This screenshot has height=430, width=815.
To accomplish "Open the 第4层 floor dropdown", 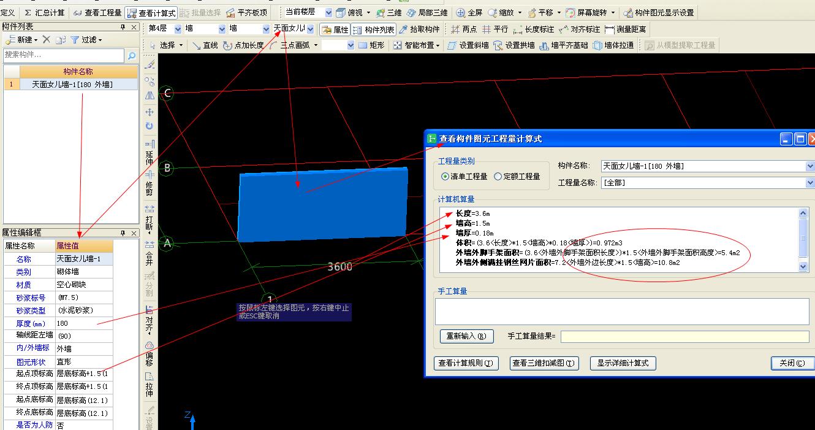I will pos(178,29).
